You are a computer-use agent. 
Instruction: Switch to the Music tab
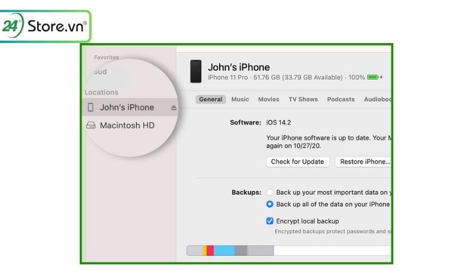click(x=240, y=99)
